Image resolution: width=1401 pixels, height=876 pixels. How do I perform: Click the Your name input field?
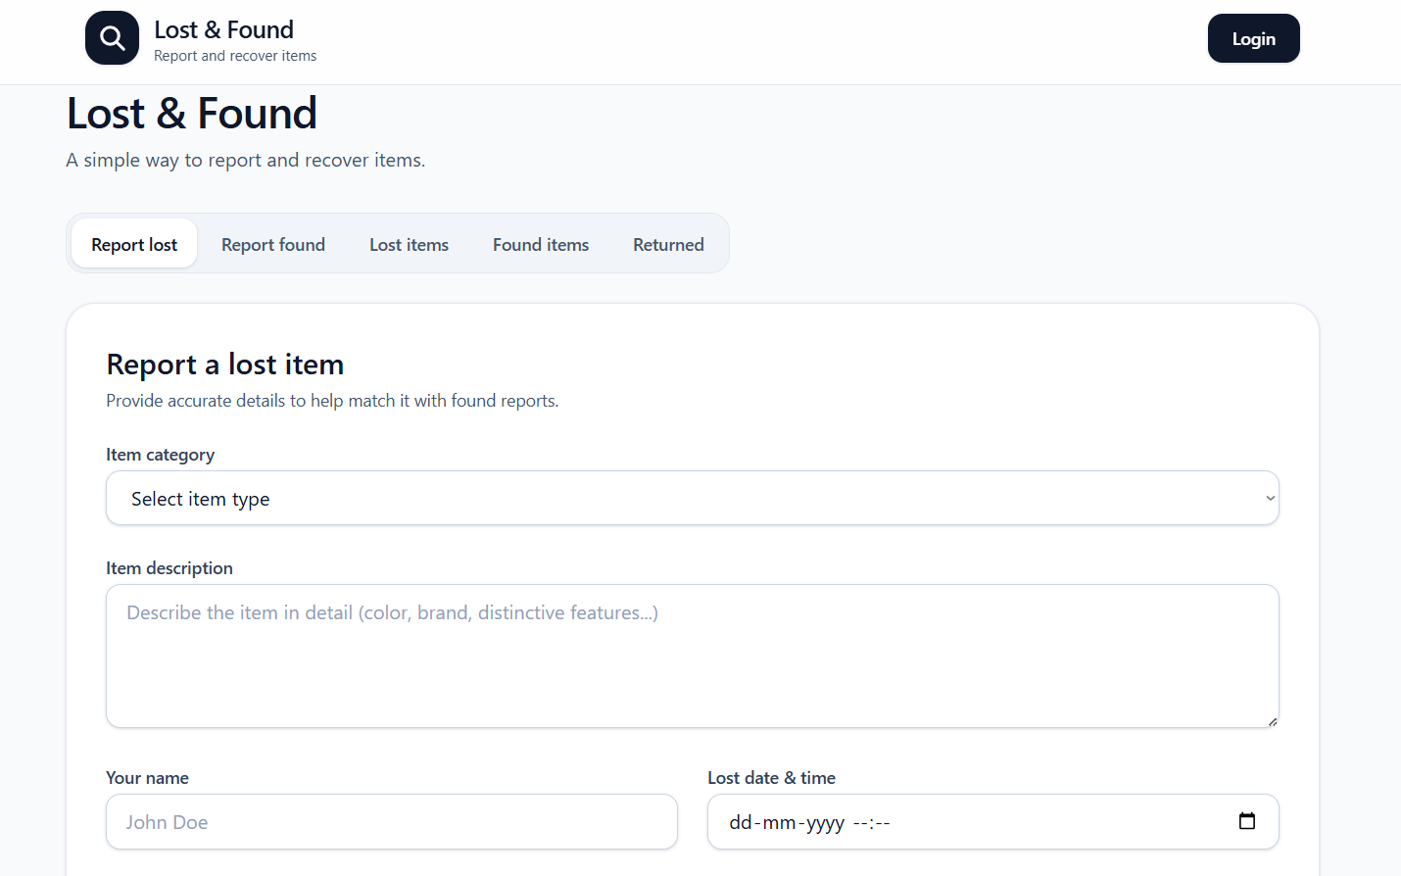pyautogui.click(x=391, y=822)
